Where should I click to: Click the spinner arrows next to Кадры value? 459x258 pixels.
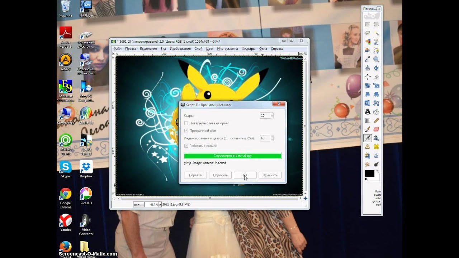pos(272,116)
